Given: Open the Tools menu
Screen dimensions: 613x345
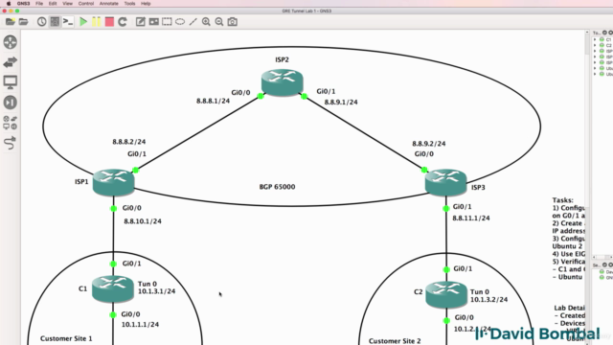Looking at the screenshot, I should point(129,4).
